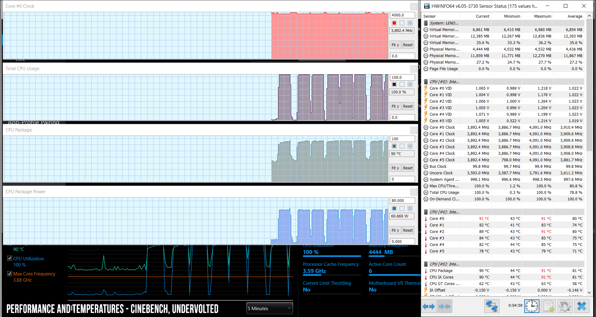
Task: Click the thermometer icon beside CPU Package row
Action: [426, 270]
